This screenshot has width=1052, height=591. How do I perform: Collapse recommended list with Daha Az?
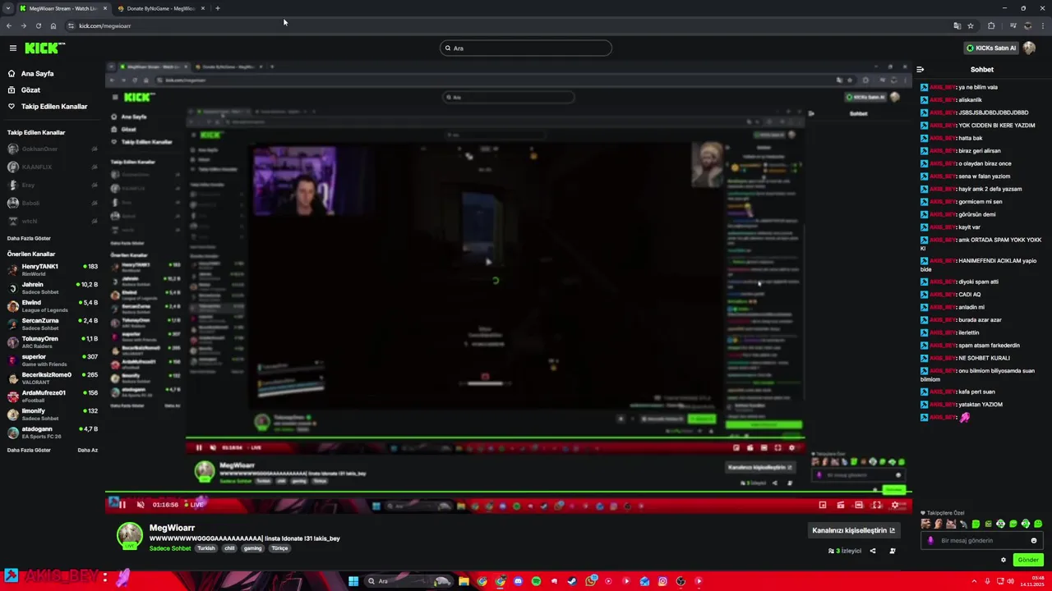click(x=87, y=451)
